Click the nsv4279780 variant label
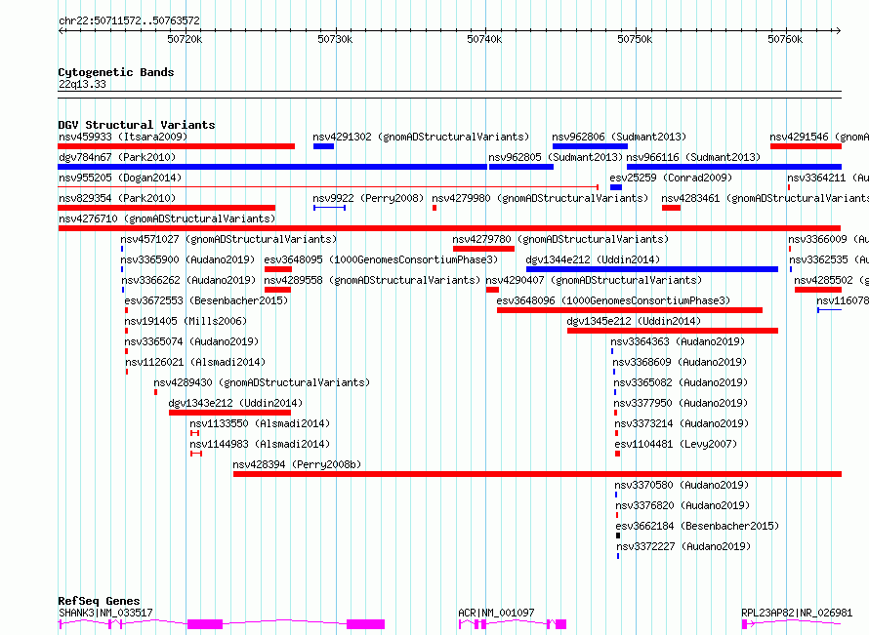Image resolution: width=869 pixels, height=635 pixels. [560, 239]
